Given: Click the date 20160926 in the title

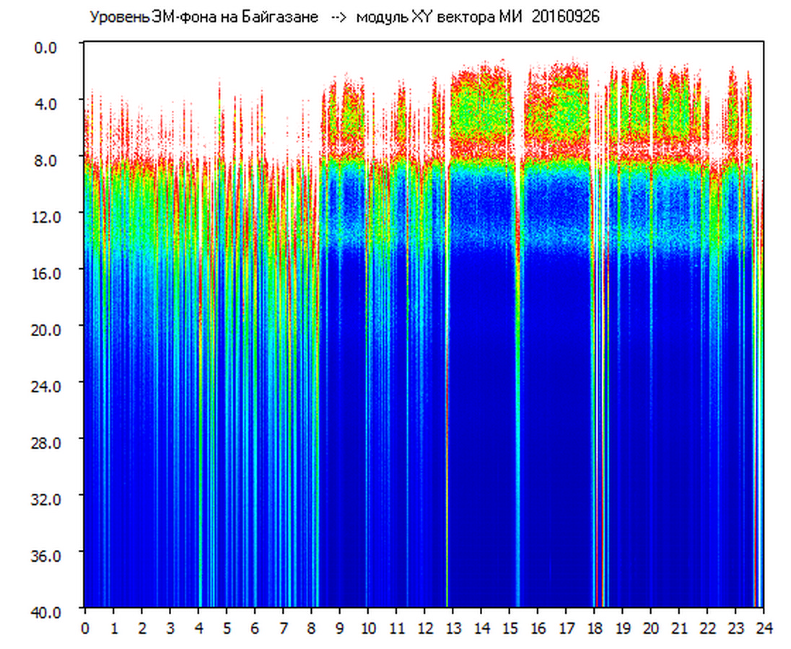Looking at the screenshot, I should [565, 17].
